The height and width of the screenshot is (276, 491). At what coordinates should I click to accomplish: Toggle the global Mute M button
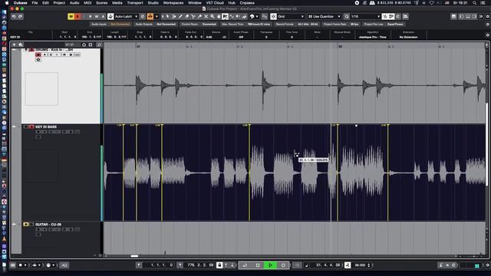[71, 16]
